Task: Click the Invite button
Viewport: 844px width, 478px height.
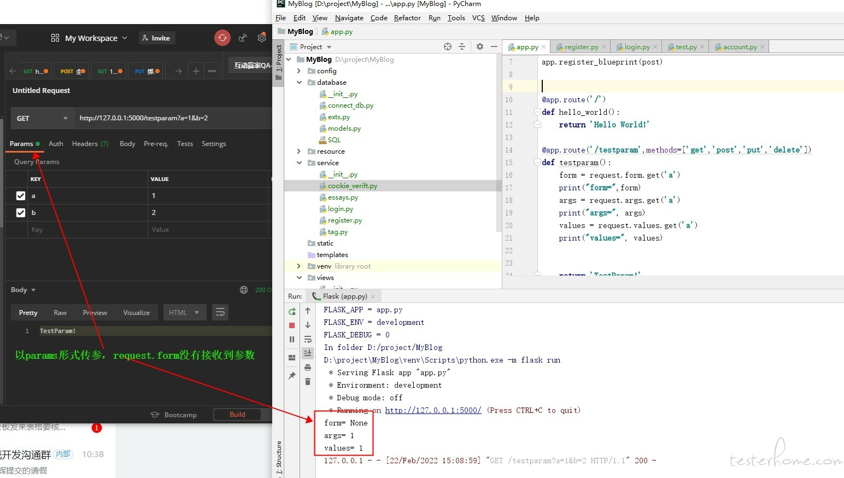Action: [156, 38]
